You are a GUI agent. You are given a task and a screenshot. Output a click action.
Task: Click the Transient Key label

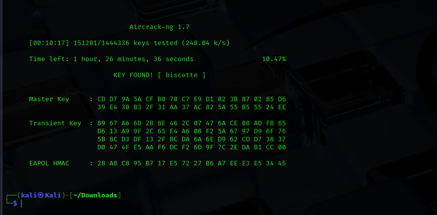pos(55,123)
